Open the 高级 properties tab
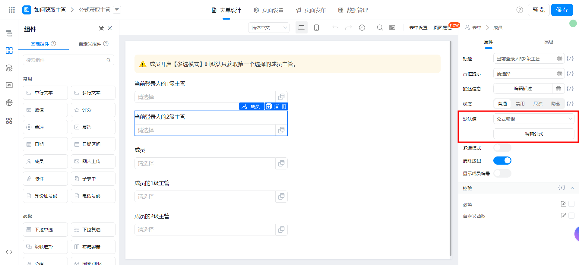The height and width of the screenshot is (265, 579). (549, 42)
